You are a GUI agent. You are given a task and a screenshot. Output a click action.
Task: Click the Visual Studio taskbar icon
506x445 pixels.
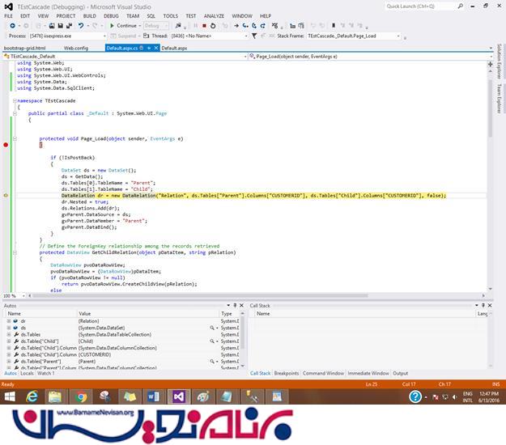click(x=179, y=396)
